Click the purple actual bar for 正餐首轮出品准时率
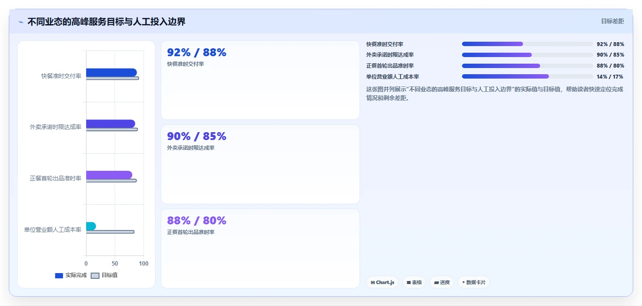This screenshot has width=642, height=306. (109, 175)
